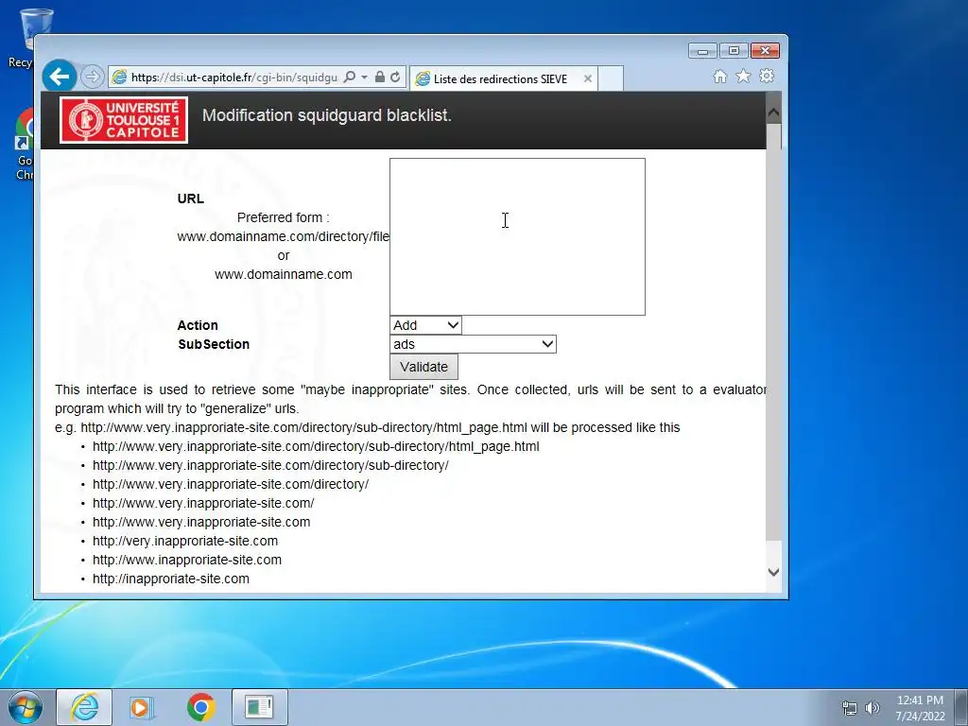Click the address bar URL field
Screen dimensions: 968x726
(234, 78)
